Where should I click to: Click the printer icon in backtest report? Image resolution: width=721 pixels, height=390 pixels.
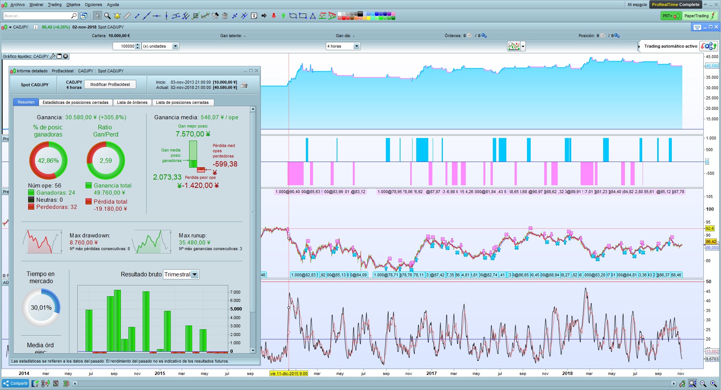tap(244, 85)
